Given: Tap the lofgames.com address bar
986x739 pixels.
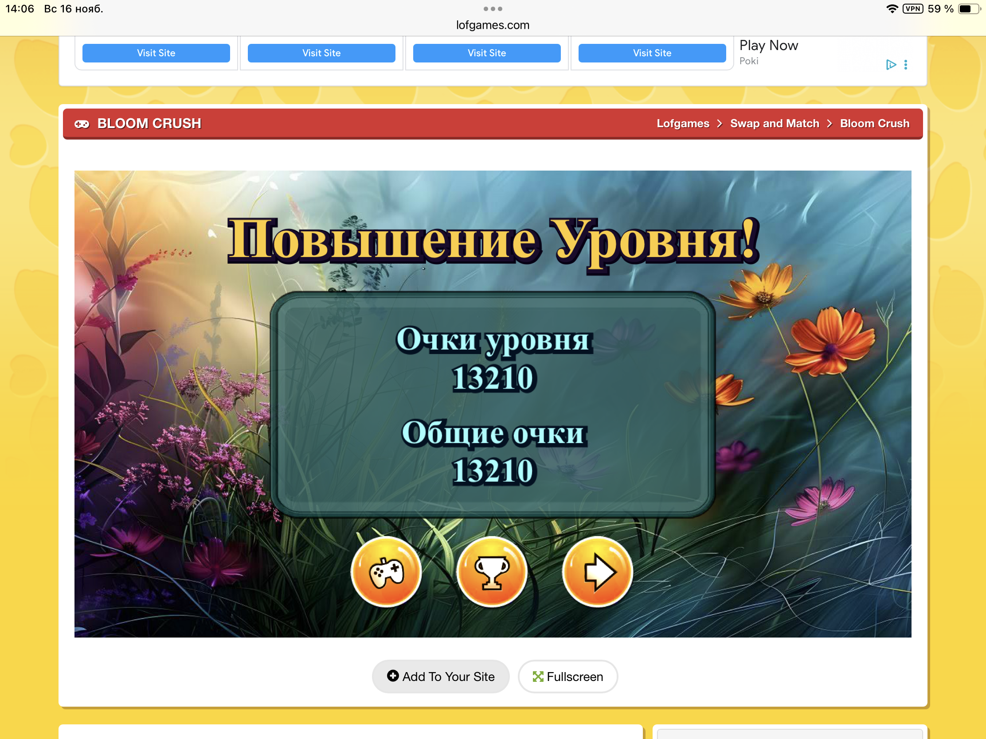Looking at the screenshot, I should pyautogui.click(x=493, y=25).
